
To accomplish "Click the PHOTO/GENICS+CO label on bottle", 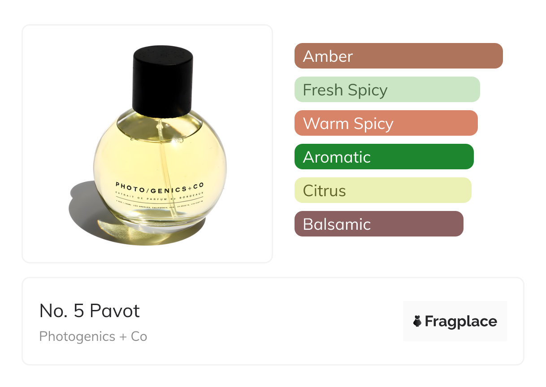I will click(x=160, y=185).
